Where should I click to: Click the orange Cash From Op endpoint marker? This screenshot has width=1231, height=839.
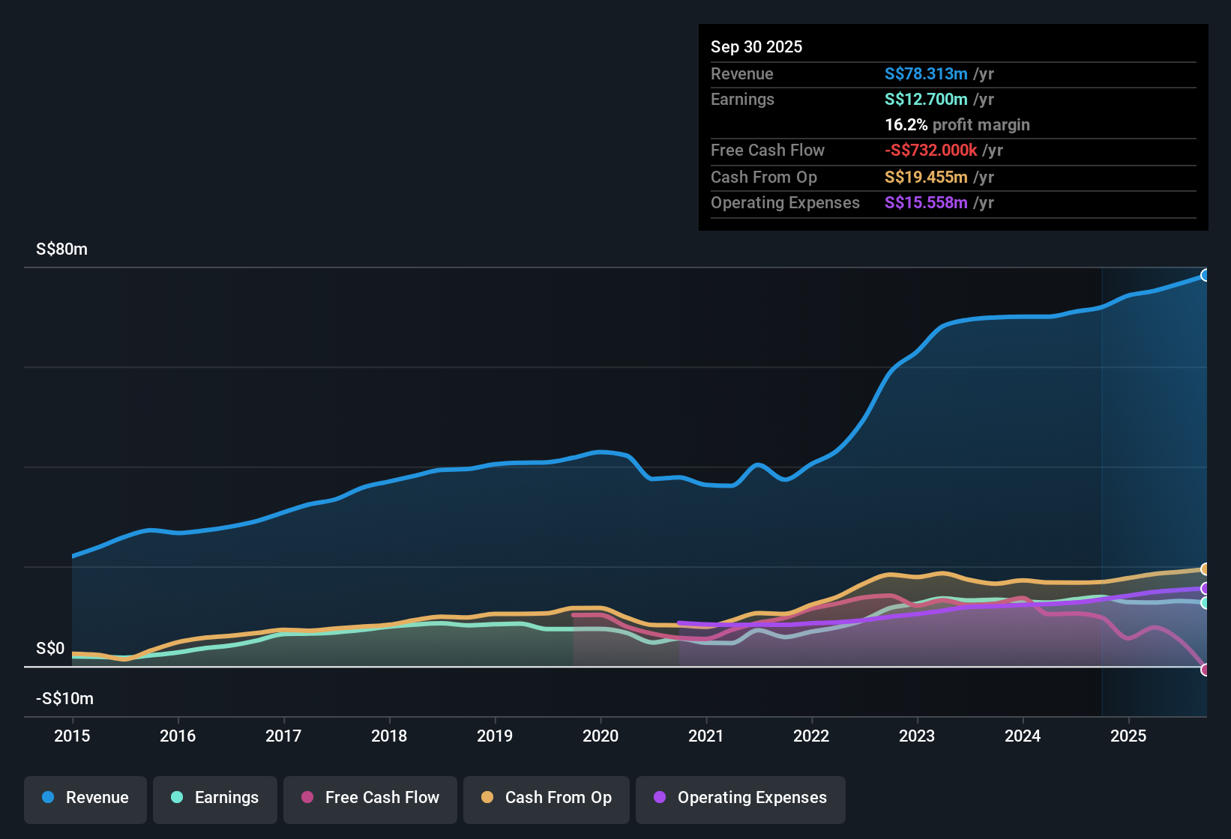[x=1205, y=569]
